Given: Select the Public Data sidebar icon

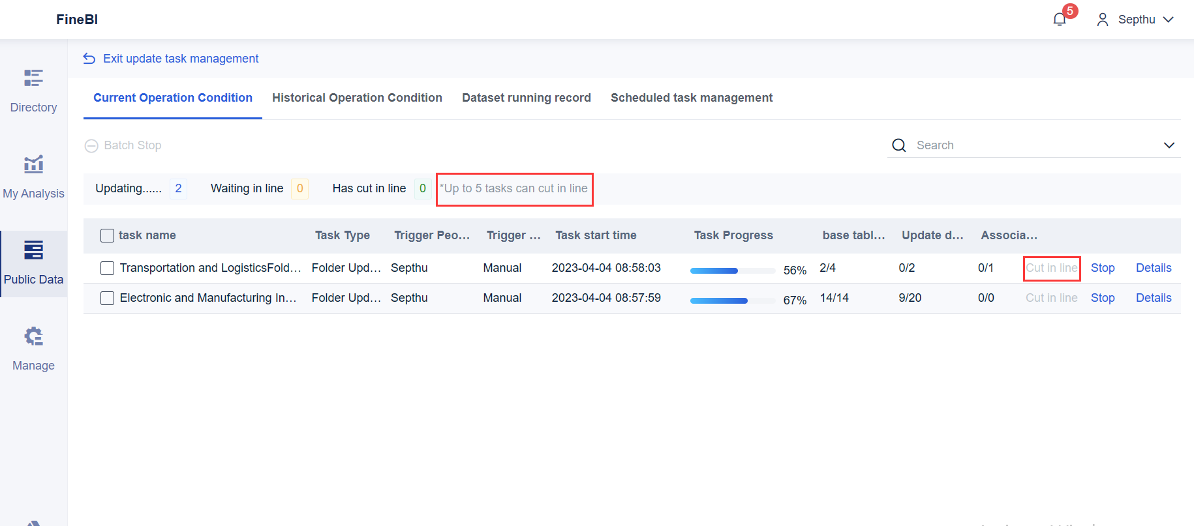Looking at the screenshot, I should (33, 250).
